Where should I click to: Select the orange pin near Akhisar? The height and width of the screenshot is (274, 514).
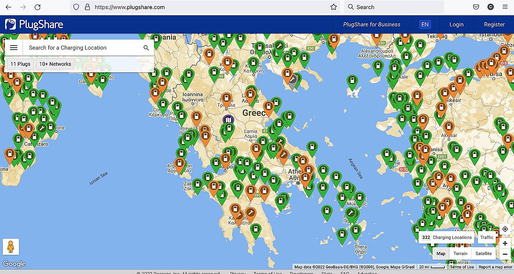click(448, 128)
